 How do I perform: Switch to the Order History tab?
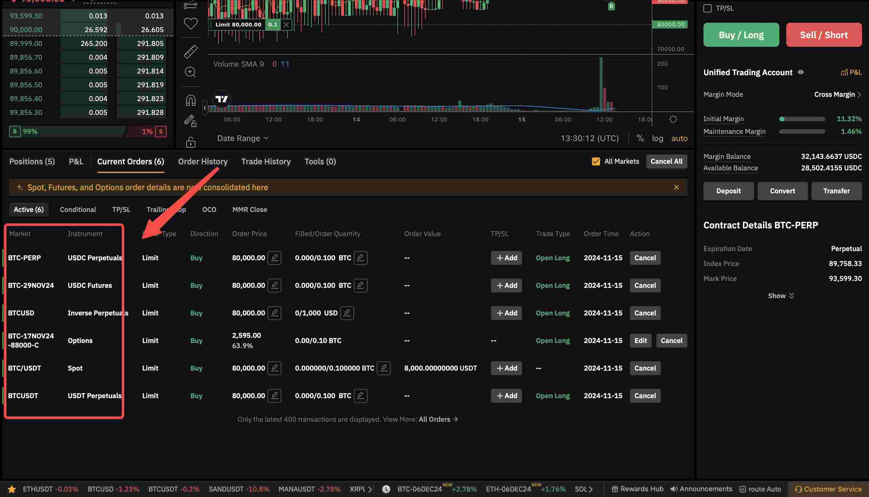pyautogui.click(x=203, y=161)
